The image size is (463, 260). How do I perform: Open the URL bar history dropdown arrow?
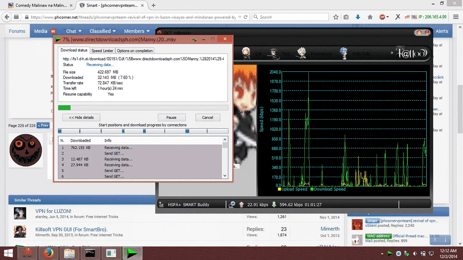pos(240,17)
